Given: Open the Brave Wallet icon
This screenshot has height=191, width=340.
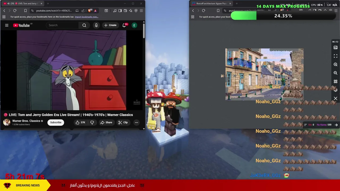Looking at the screenshot, I should 125,11.
